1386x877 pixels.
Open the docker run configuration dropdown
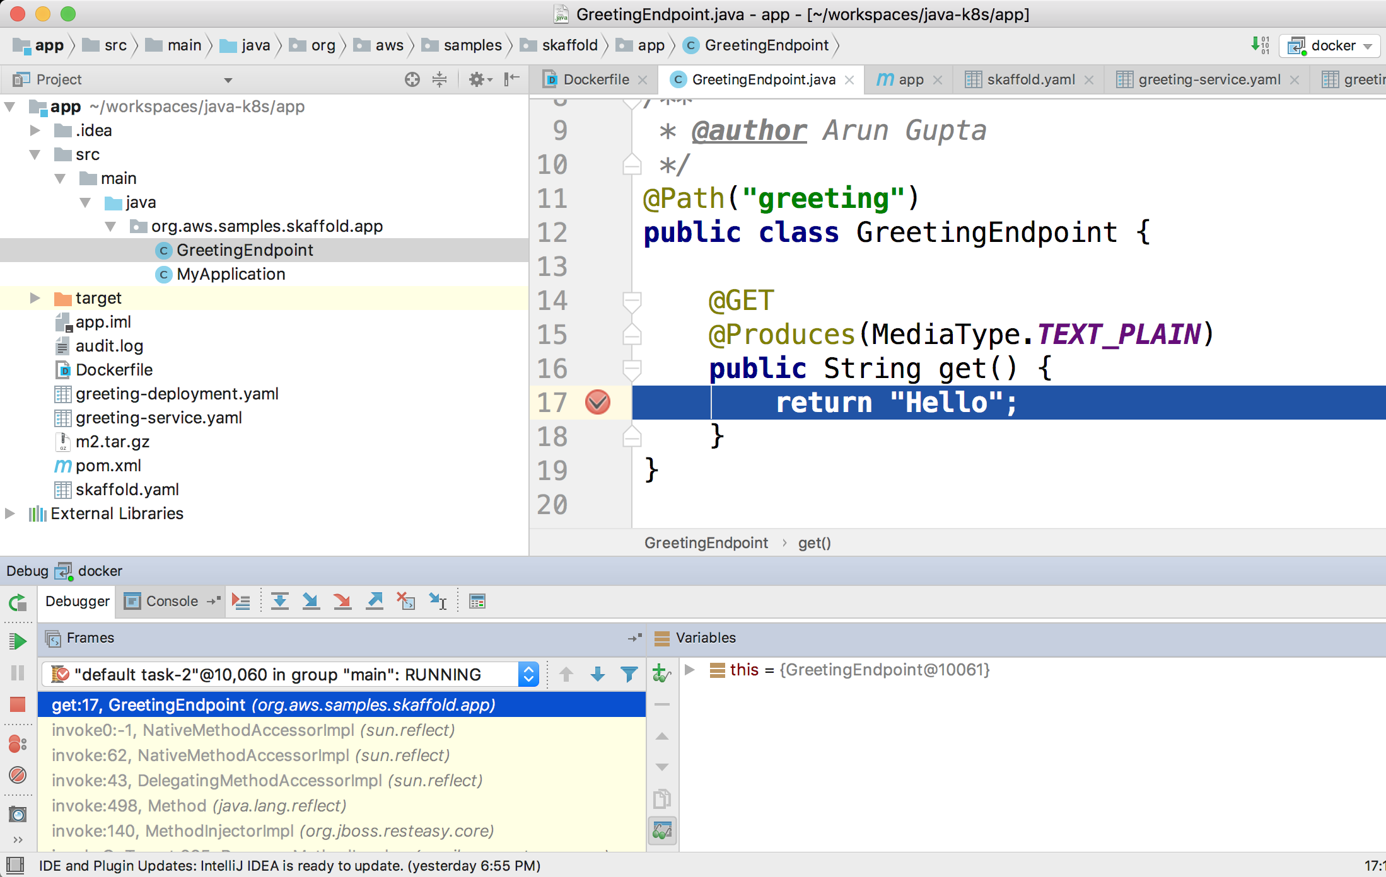tap(1330, 45)
